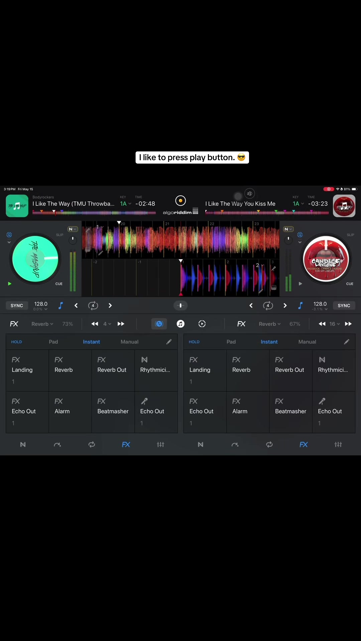Activate the right deck 4-beat loop
This screenshot has height=641, width=361.
pos(268,305)
